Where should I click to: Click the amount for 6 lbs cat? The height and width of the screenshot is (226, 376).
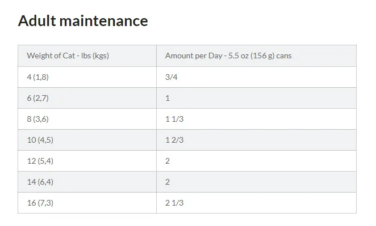(x=256, y=98)
